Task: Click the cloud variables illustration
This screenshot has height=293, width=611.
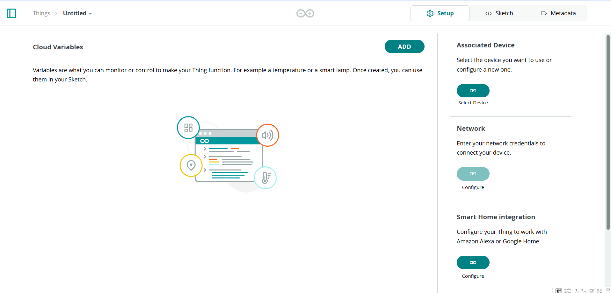Action: coord(228,154)
